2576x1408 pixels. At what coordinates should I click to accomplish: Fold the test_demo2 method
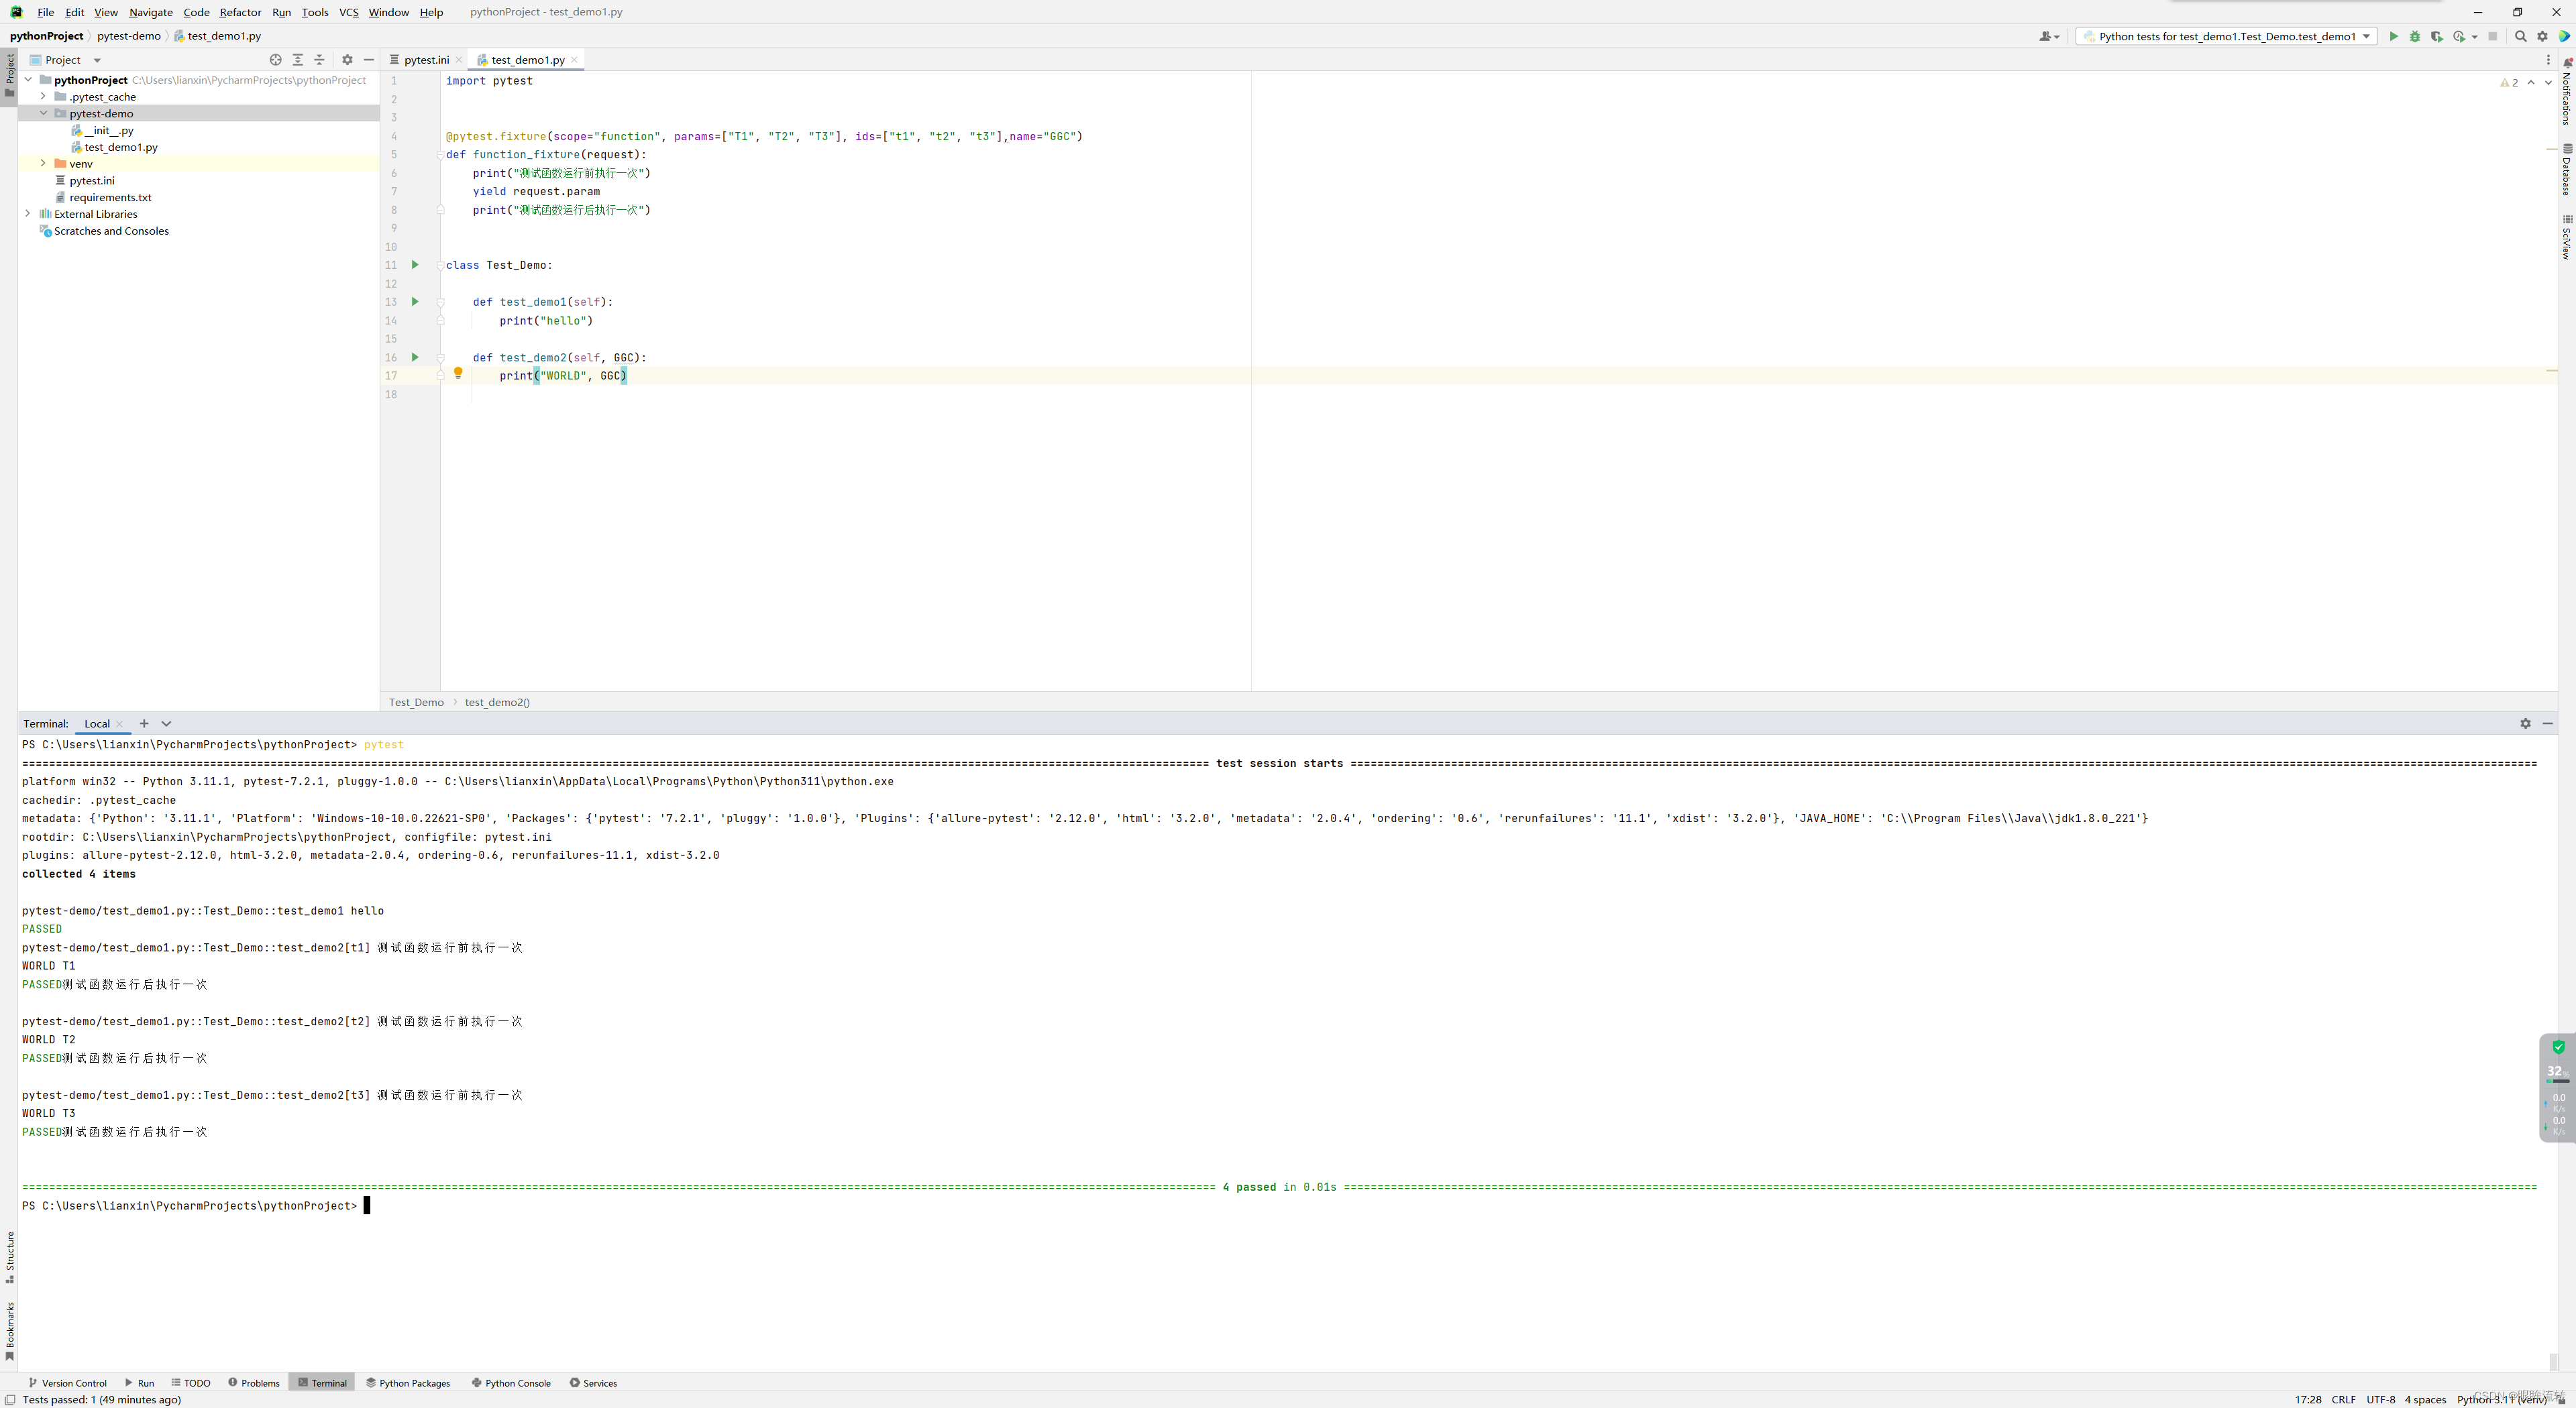click(x=440, y=358)
